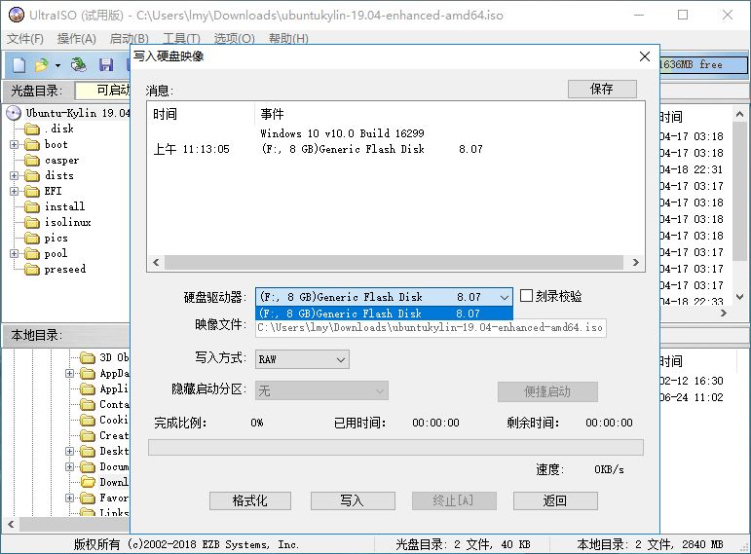Click the 可启动 bootable field in main window
The width and height of the screenshot is (751, 554).
103,91
